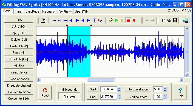Screen dimensions: 193x106
Task: Click the Insert silence button
Action: point(19,72)
